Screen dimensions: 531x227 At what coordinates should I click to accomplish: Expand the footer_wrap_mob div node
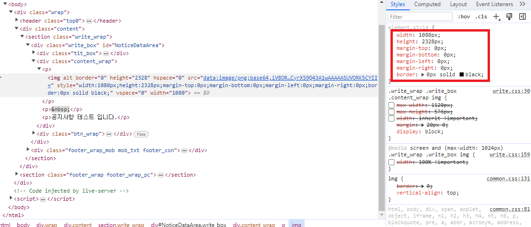click(x=28, y=150)
